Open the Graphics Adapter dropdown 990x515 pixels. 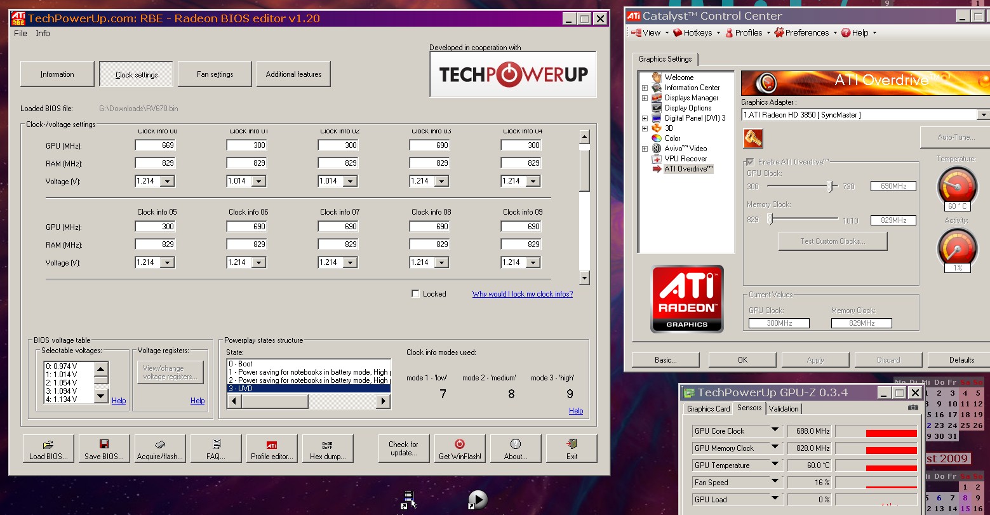pyautogui.click(x=983, y=115)
